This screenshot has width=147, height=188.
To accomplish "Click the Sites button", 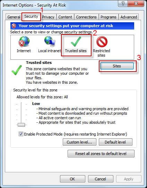I will click(117, 66).
